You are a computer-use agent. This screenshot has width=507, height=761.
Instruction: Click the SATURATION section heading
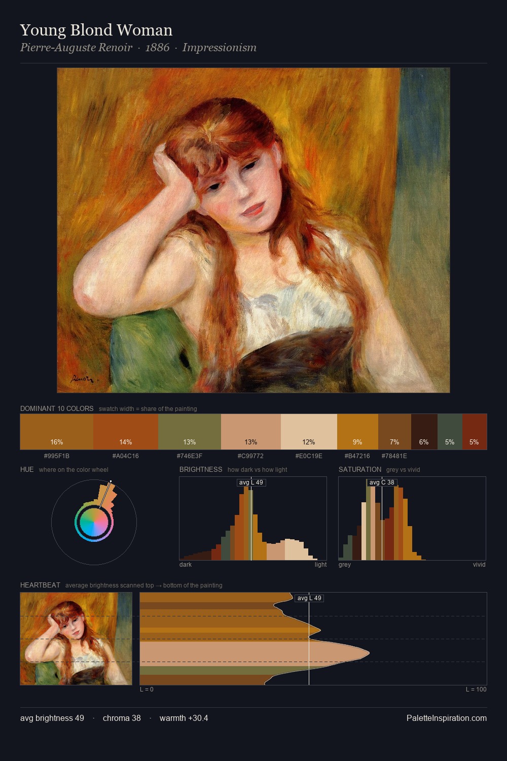pos(360,469)
